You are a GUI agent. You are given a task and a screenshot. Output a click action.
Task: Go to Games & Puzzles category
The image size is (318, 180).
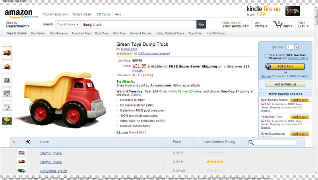pos(141,33)
